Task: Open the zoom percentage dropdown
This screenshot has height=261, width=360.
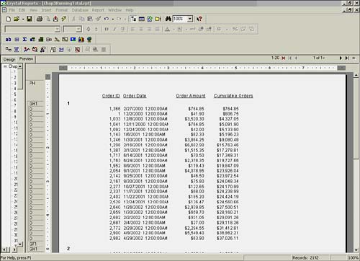Action: [x=190, y=19]
